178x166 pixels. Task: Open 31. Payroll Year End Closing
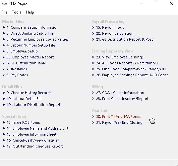[119, 122]
